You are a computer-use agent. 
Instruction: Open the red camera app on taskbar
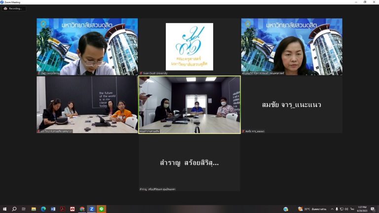pyautogui.click(x=72, y=209)
